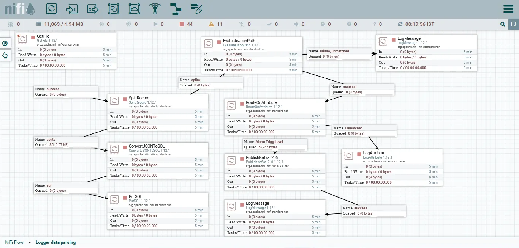
Task: Open the search magnifier in status bar
Action: point(503,24)
